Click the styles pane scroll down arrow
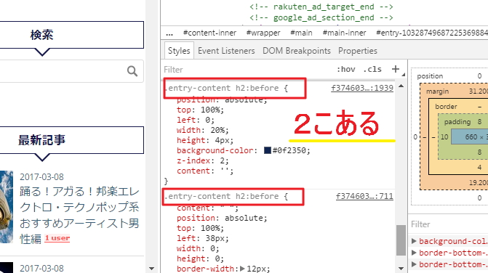 pyautogui.click(x=401, y=269)
